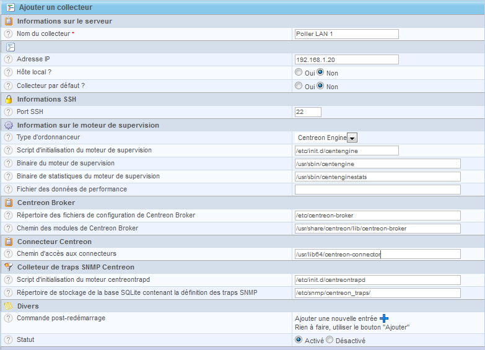Screen dimensions: 485x350
Task: Select Oui for Hôte local
Action: 299,72
